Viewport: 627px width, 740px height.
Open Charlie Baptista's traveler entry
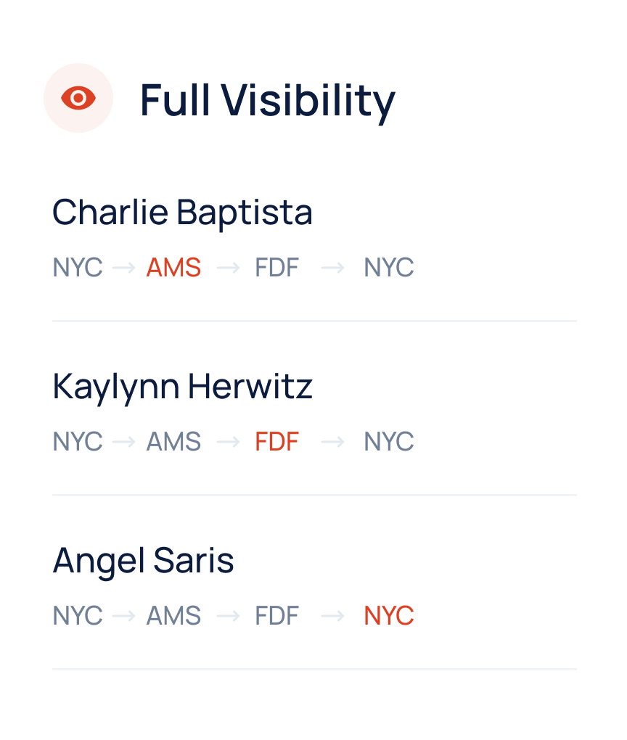182,213
